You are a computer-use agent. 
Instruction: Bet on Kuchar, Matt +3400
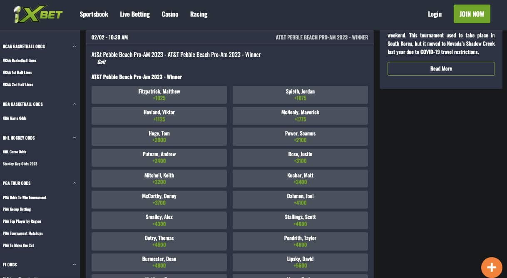[x=300, y=179]
